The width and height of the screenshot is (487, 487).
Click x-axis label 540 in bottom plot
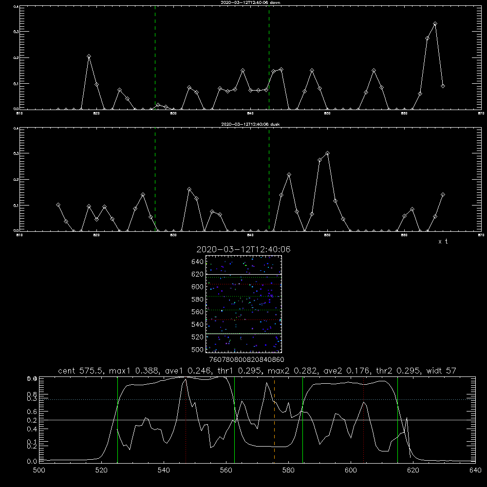(164, 470)
